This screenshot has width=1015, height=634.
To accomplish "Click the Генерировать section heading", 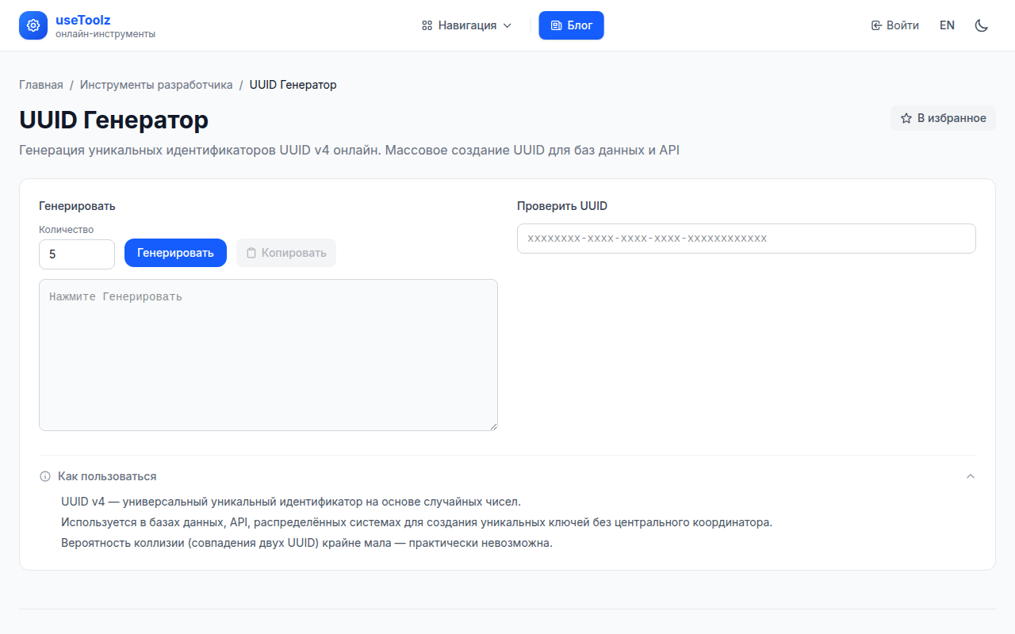I will [77, 206].
